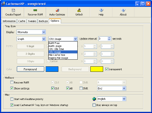Click the Foreground color button
Image resolution: width=152 pixels, height=113 pixels.
(30, 69)
